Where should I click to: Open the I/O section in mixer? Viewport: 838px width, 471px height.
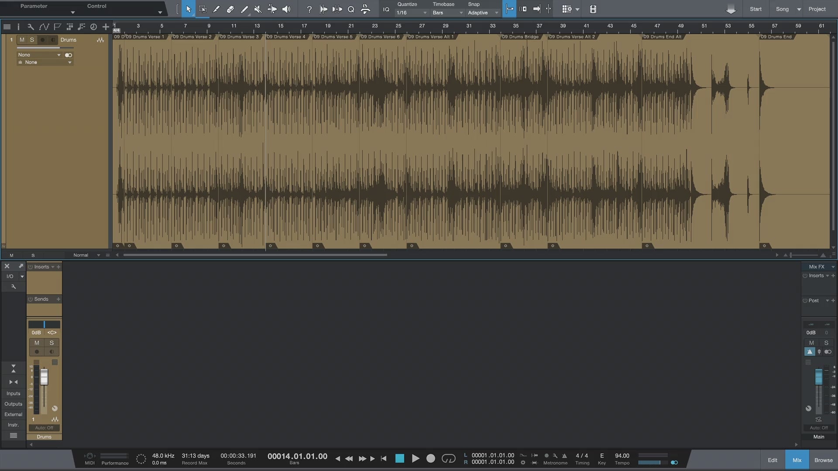point(10,276)
